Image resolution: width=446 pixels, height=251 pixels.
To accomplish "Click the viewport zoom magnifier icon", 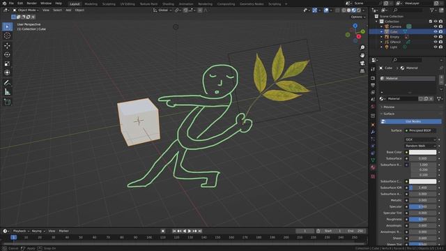I will pyautogui.click(x=362, y=47).
